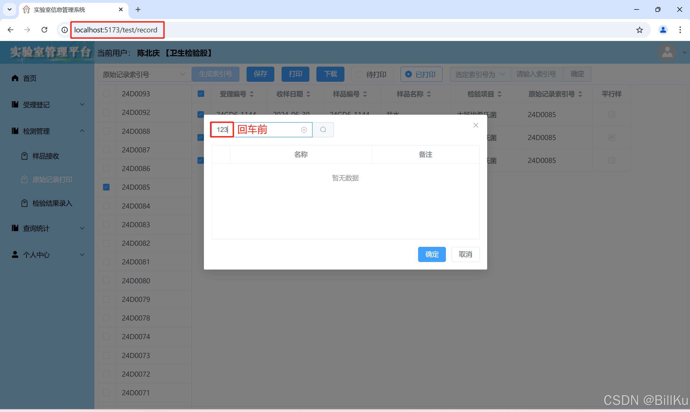Click the 确定 button in the dialog
Viewport: 690px width, 412px height.
coord(432,254)
